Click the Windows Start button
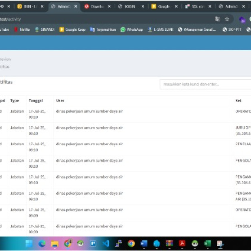This screenshot has width=251, height=251. click(x=29, y=243)
